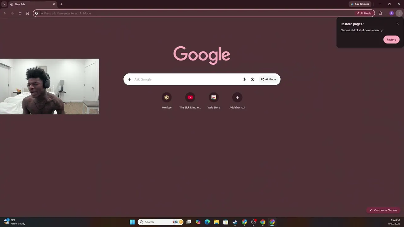
Task: Open Microsoft Store from the taskbar
Action: click(226, 222)
